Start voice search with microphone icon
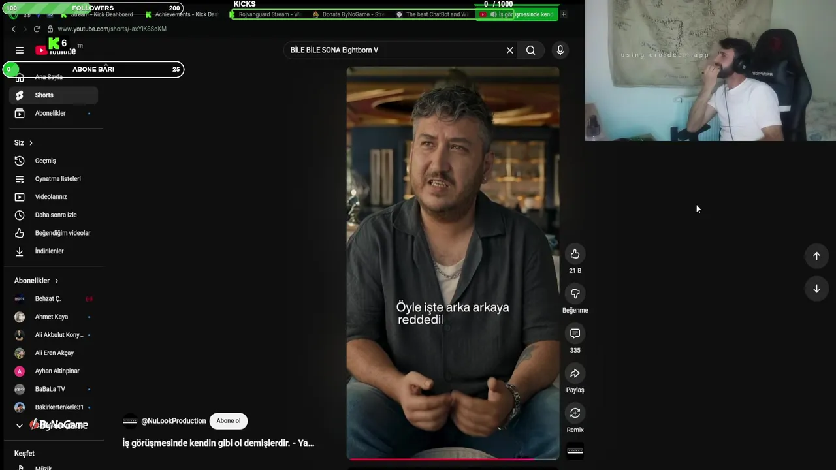Viewport: 836px width, 470px height. pos(560,50)
